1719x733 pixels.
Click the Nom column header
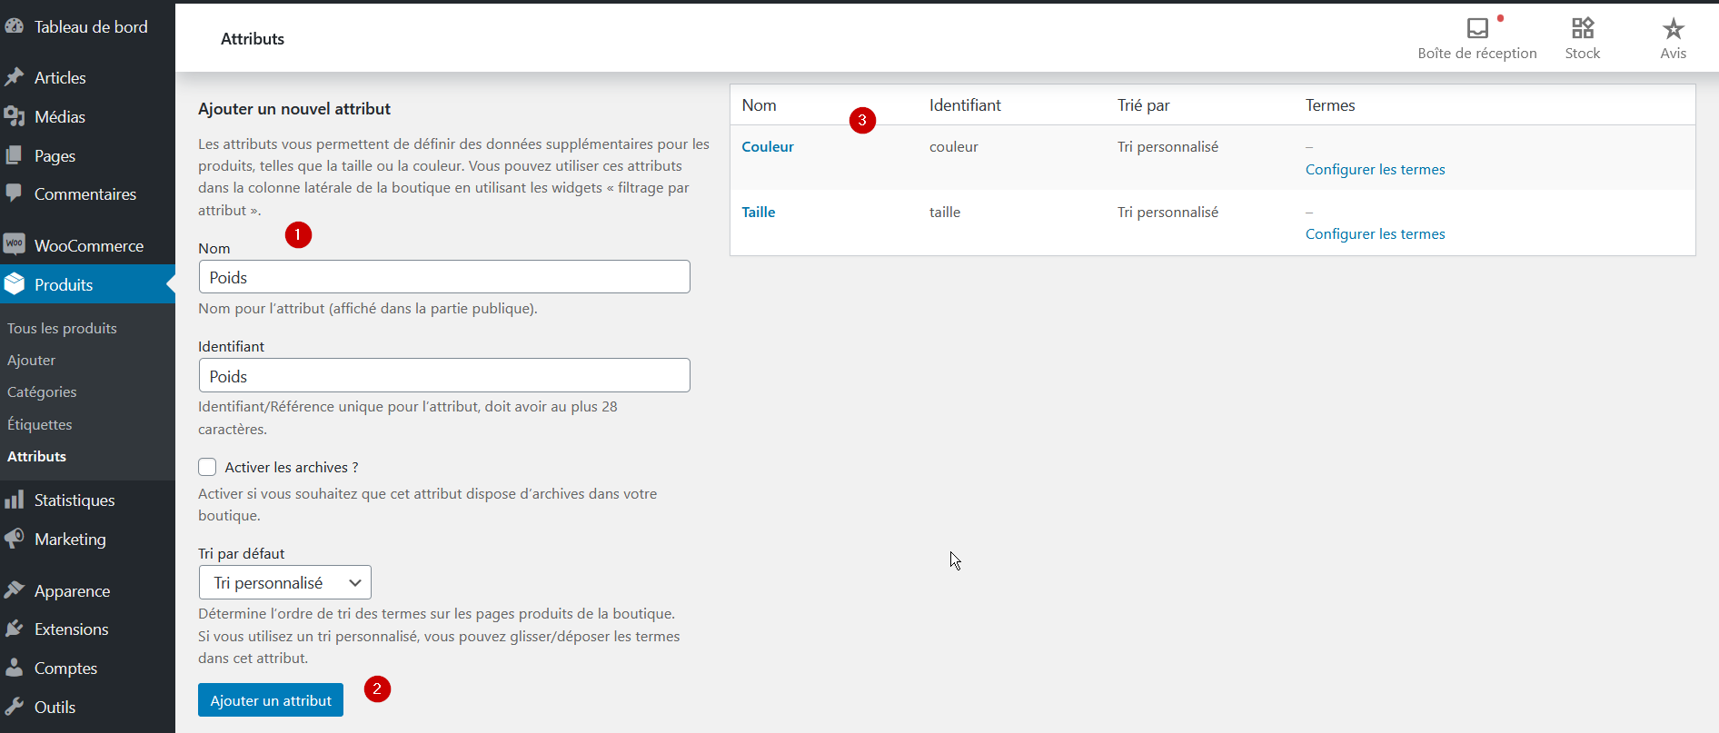pyautogui.click(x=759, y=105)
